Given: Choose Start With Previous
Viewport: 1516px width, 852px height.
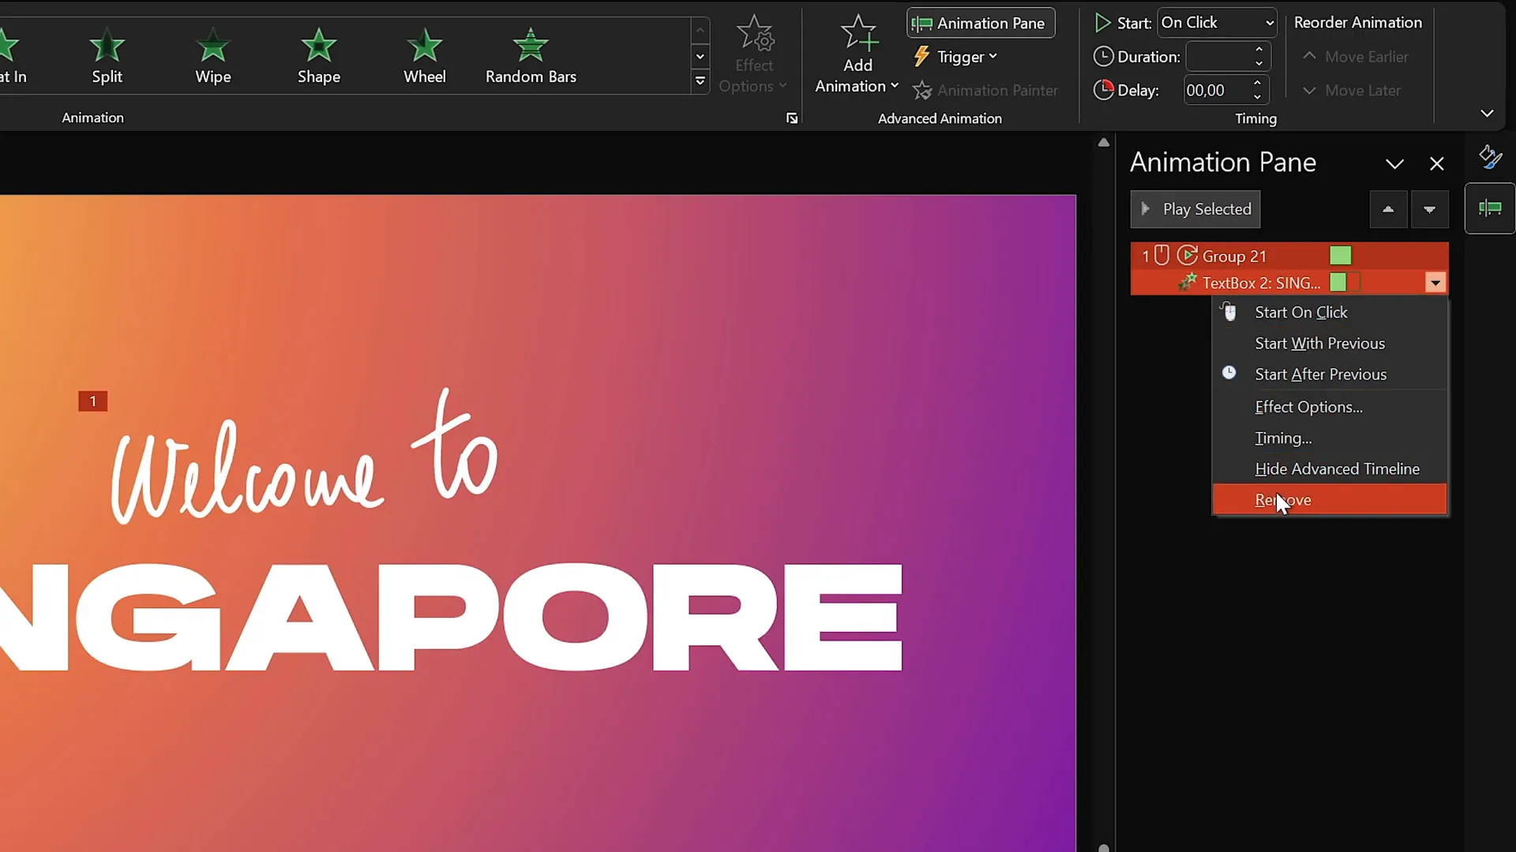Looking at the screenshot, I should 1330,343.
